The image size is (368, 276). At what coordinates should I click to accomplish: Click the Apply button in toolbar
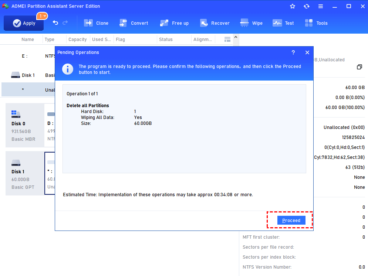[24, 23]
